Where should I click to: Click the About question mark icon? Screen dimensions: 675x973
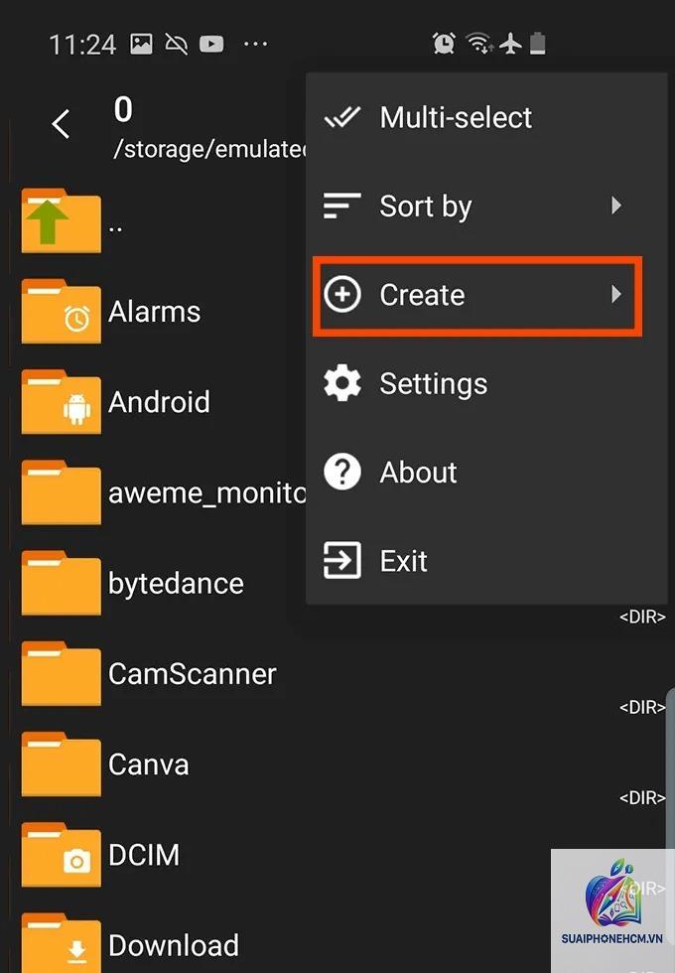coord(341,473)
